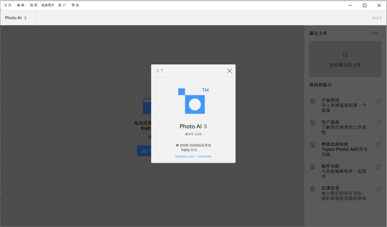This screenshot has height=227, width=387.
Task: Open the 反馈信息 help entry text
Action: tap(344, 193)
